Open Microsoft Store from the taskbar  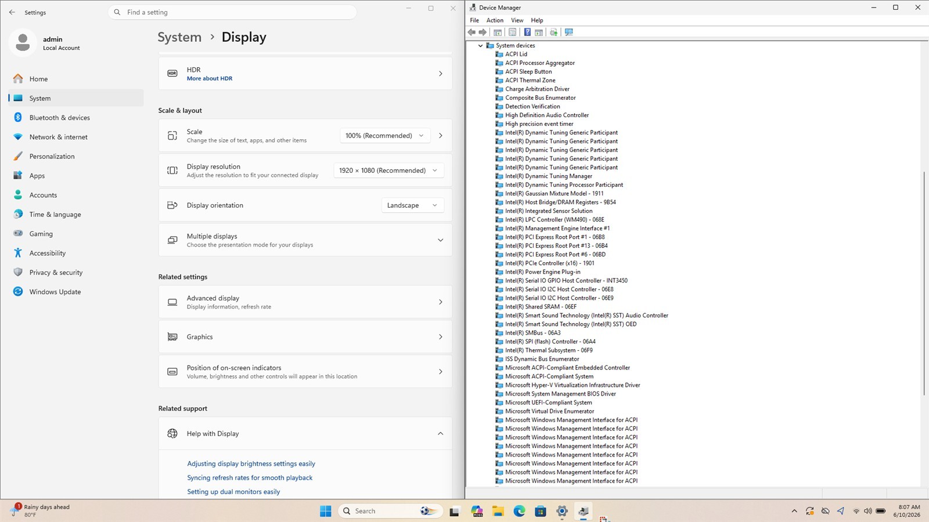coord(541,511)
